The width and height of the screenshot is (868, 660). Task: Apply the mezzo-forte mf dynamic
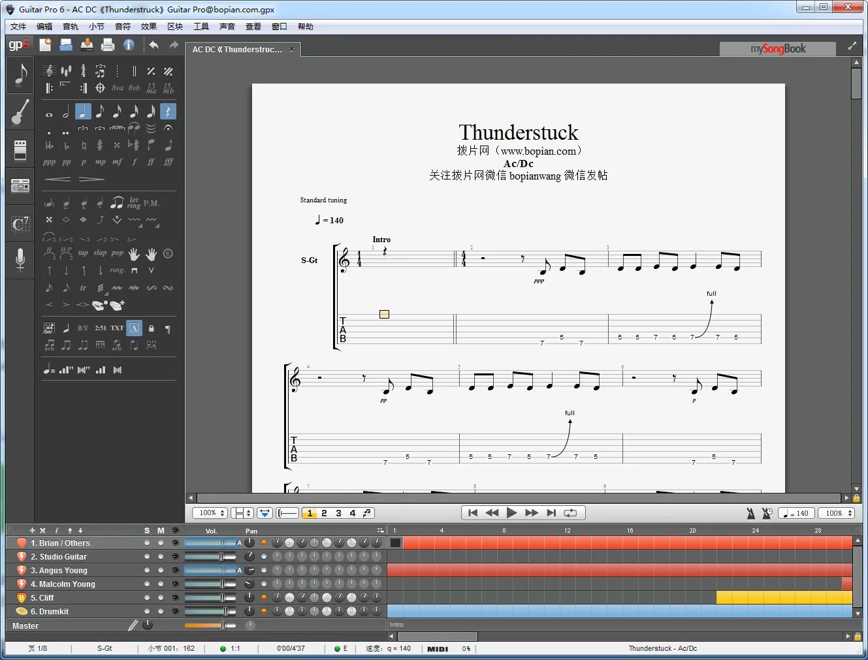pos(117,162)
